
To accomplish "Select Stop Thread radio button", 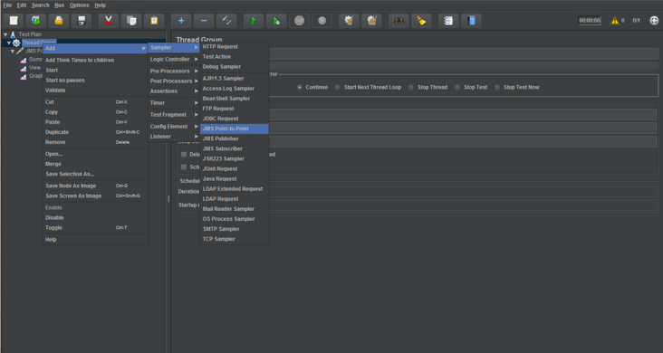I will pyautogui.click(x=411, y=87).
